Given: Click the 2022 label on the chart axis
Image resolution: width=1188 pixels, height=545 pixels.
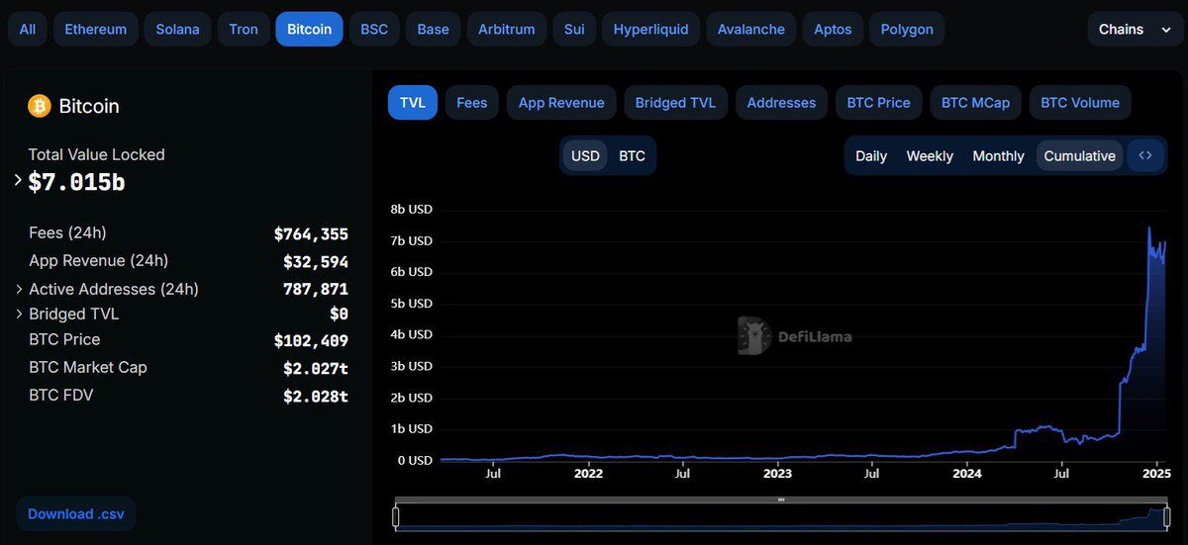Looking at the screenshot, I should point(588,474).
